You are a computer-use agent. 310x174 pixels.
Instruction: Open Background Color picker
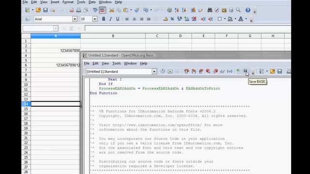[230, 19]
